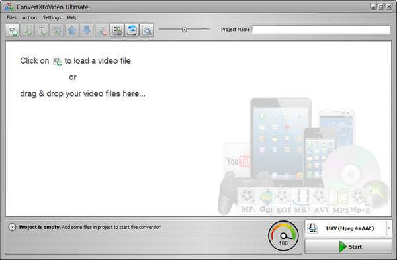Screen dimensions: 397x260
Task: Open the Files menu
Action: pos(11,17)
